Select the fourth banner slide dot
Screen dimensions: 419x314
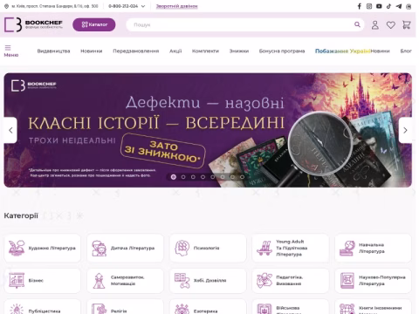point(203,177)
